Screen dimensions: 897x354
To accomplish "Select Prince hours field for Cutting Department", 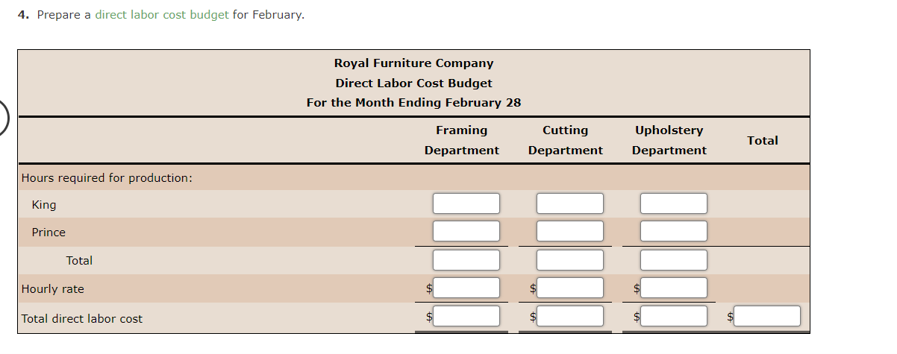I will (x=570, y=231).
